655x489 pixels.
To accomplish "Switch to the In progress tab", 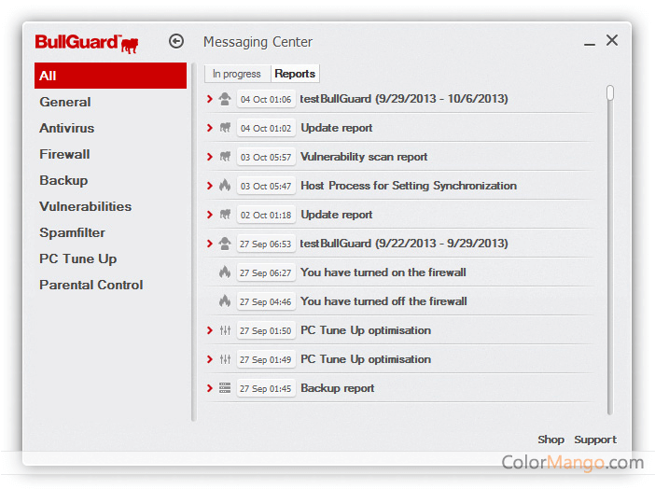I will tap(237, 74).
